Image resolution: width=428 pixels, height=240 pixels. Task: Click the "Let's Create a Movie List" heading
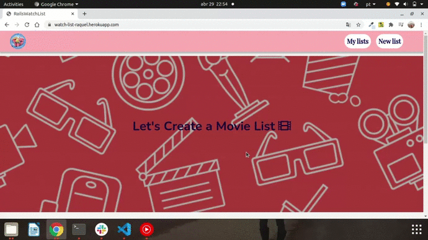[x=212, y=126]
